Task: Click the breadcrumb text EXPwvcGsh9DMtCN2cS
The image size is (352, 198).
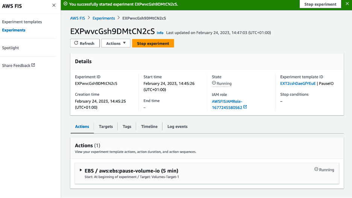Action: click(x=144, y=18)
